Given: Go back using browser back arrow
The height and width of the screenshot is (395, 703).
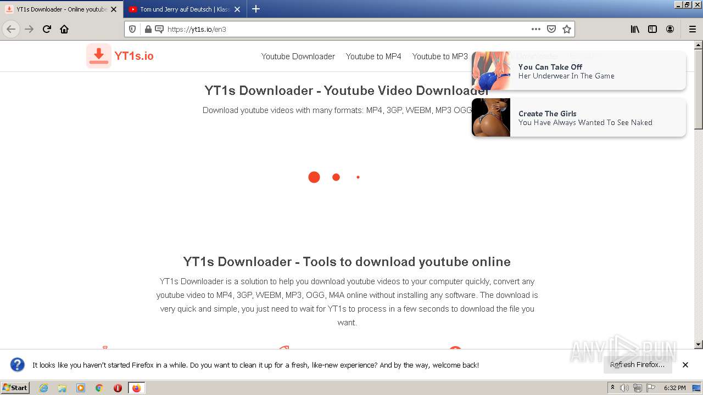Looking at the screenshot, I should [11, 29].
